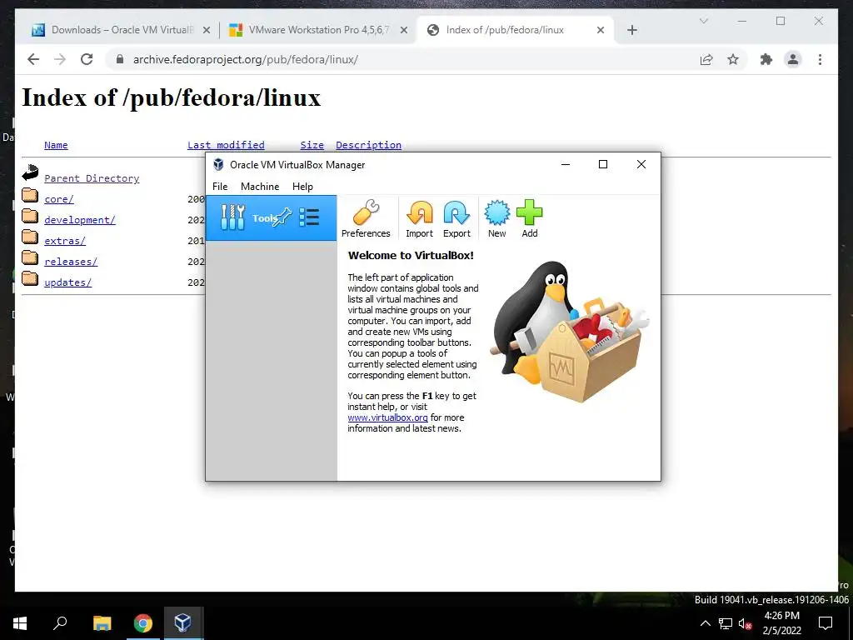The image size is (853, 640).
Task: Click the folder icon next to development/
Action: click(30, 216)
